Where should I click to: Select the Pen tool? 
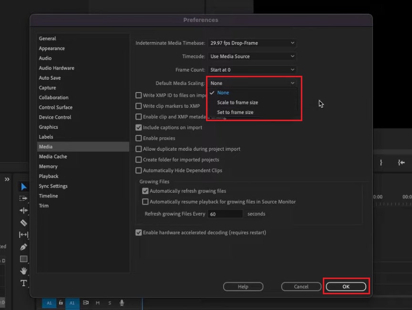(23, 247)
